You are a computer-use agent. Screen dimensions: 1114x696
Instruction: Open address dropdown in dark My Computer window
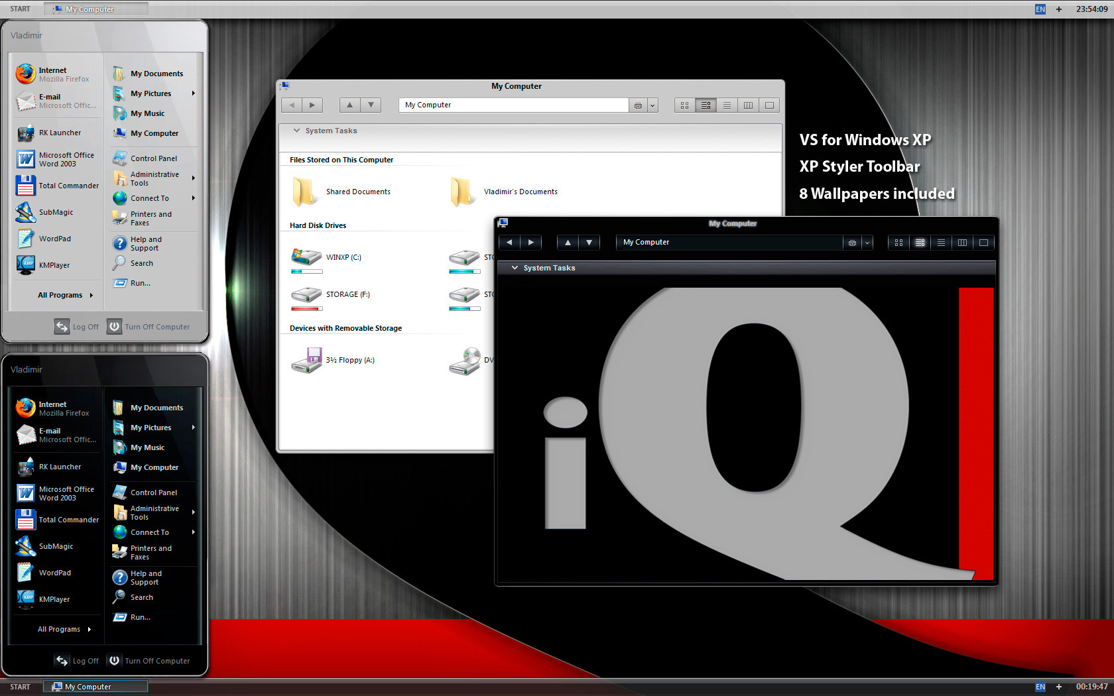click(867, 242)
